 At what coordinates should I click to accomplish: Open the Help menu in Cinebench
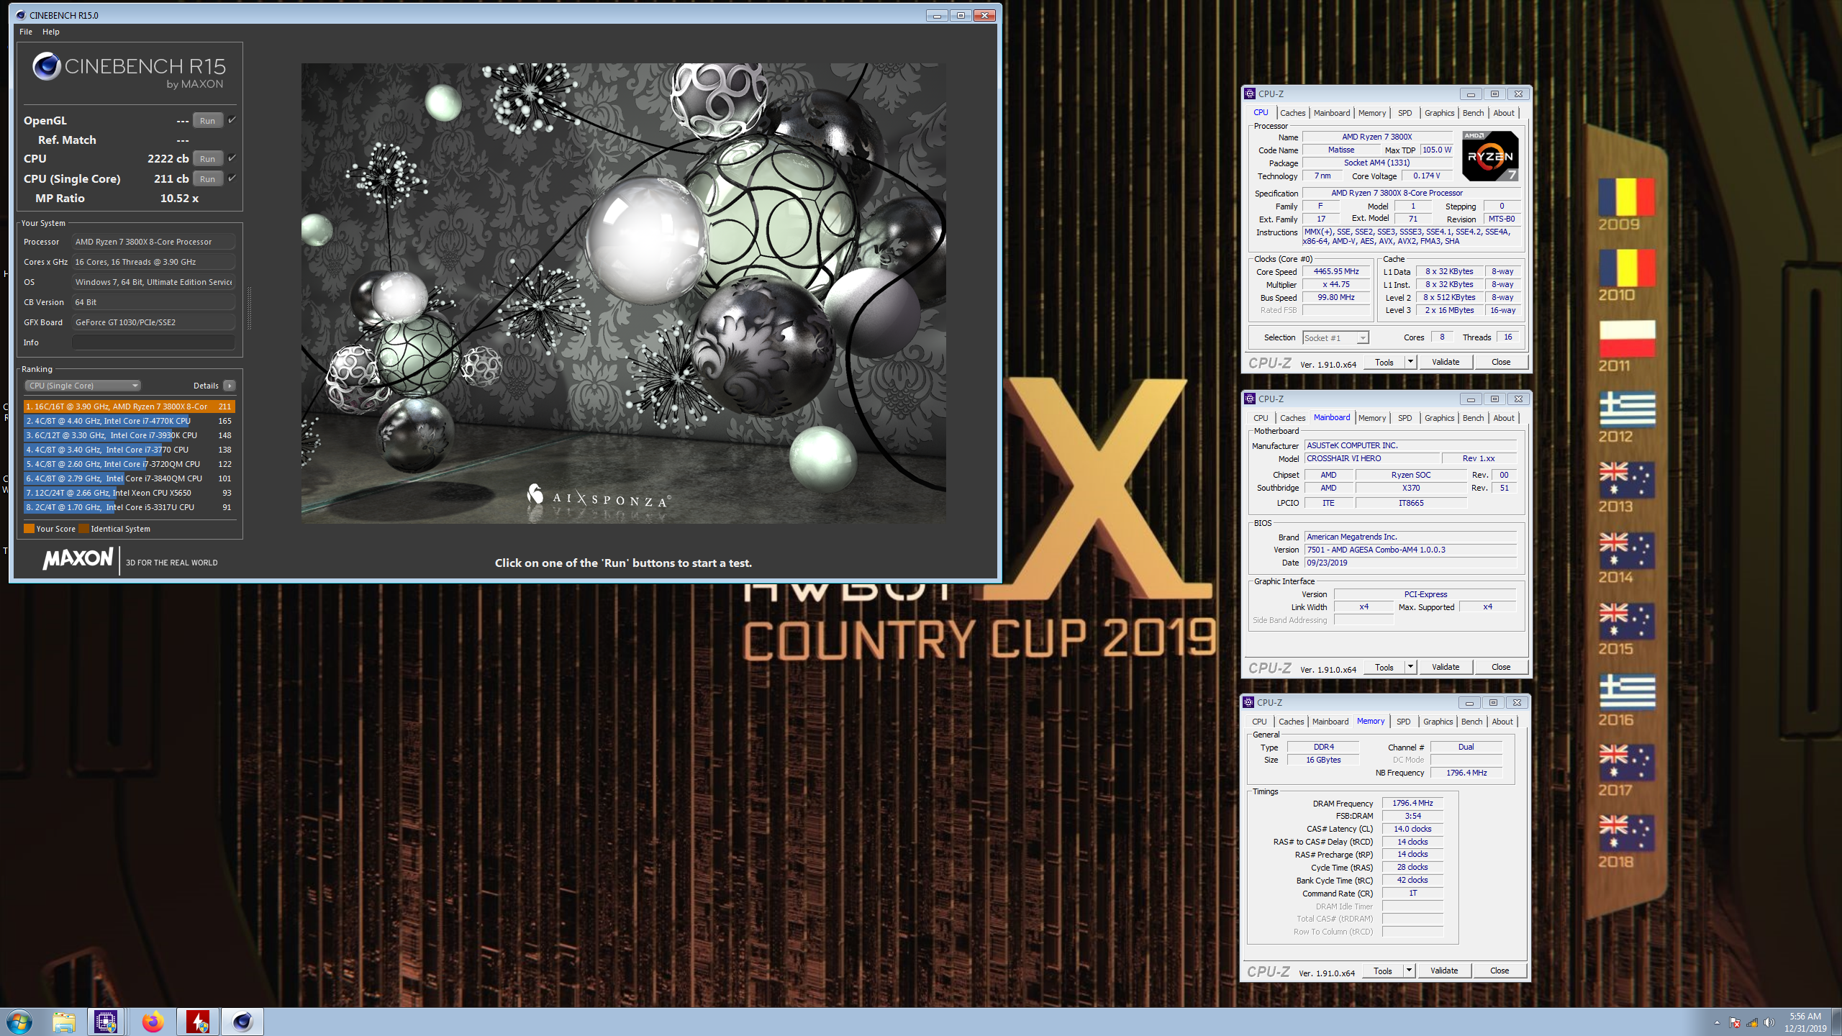point(50,32)
